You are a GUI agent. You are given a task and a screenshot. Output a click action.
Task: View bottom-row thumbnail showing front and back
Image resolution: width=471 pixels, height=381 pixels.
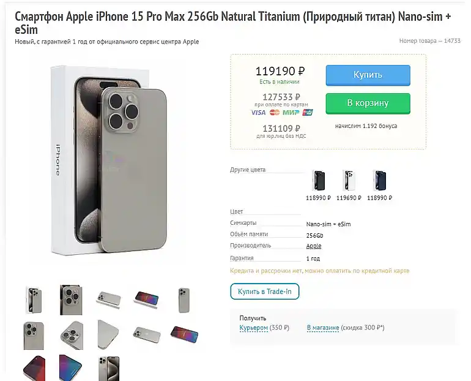tap(108, 368)
